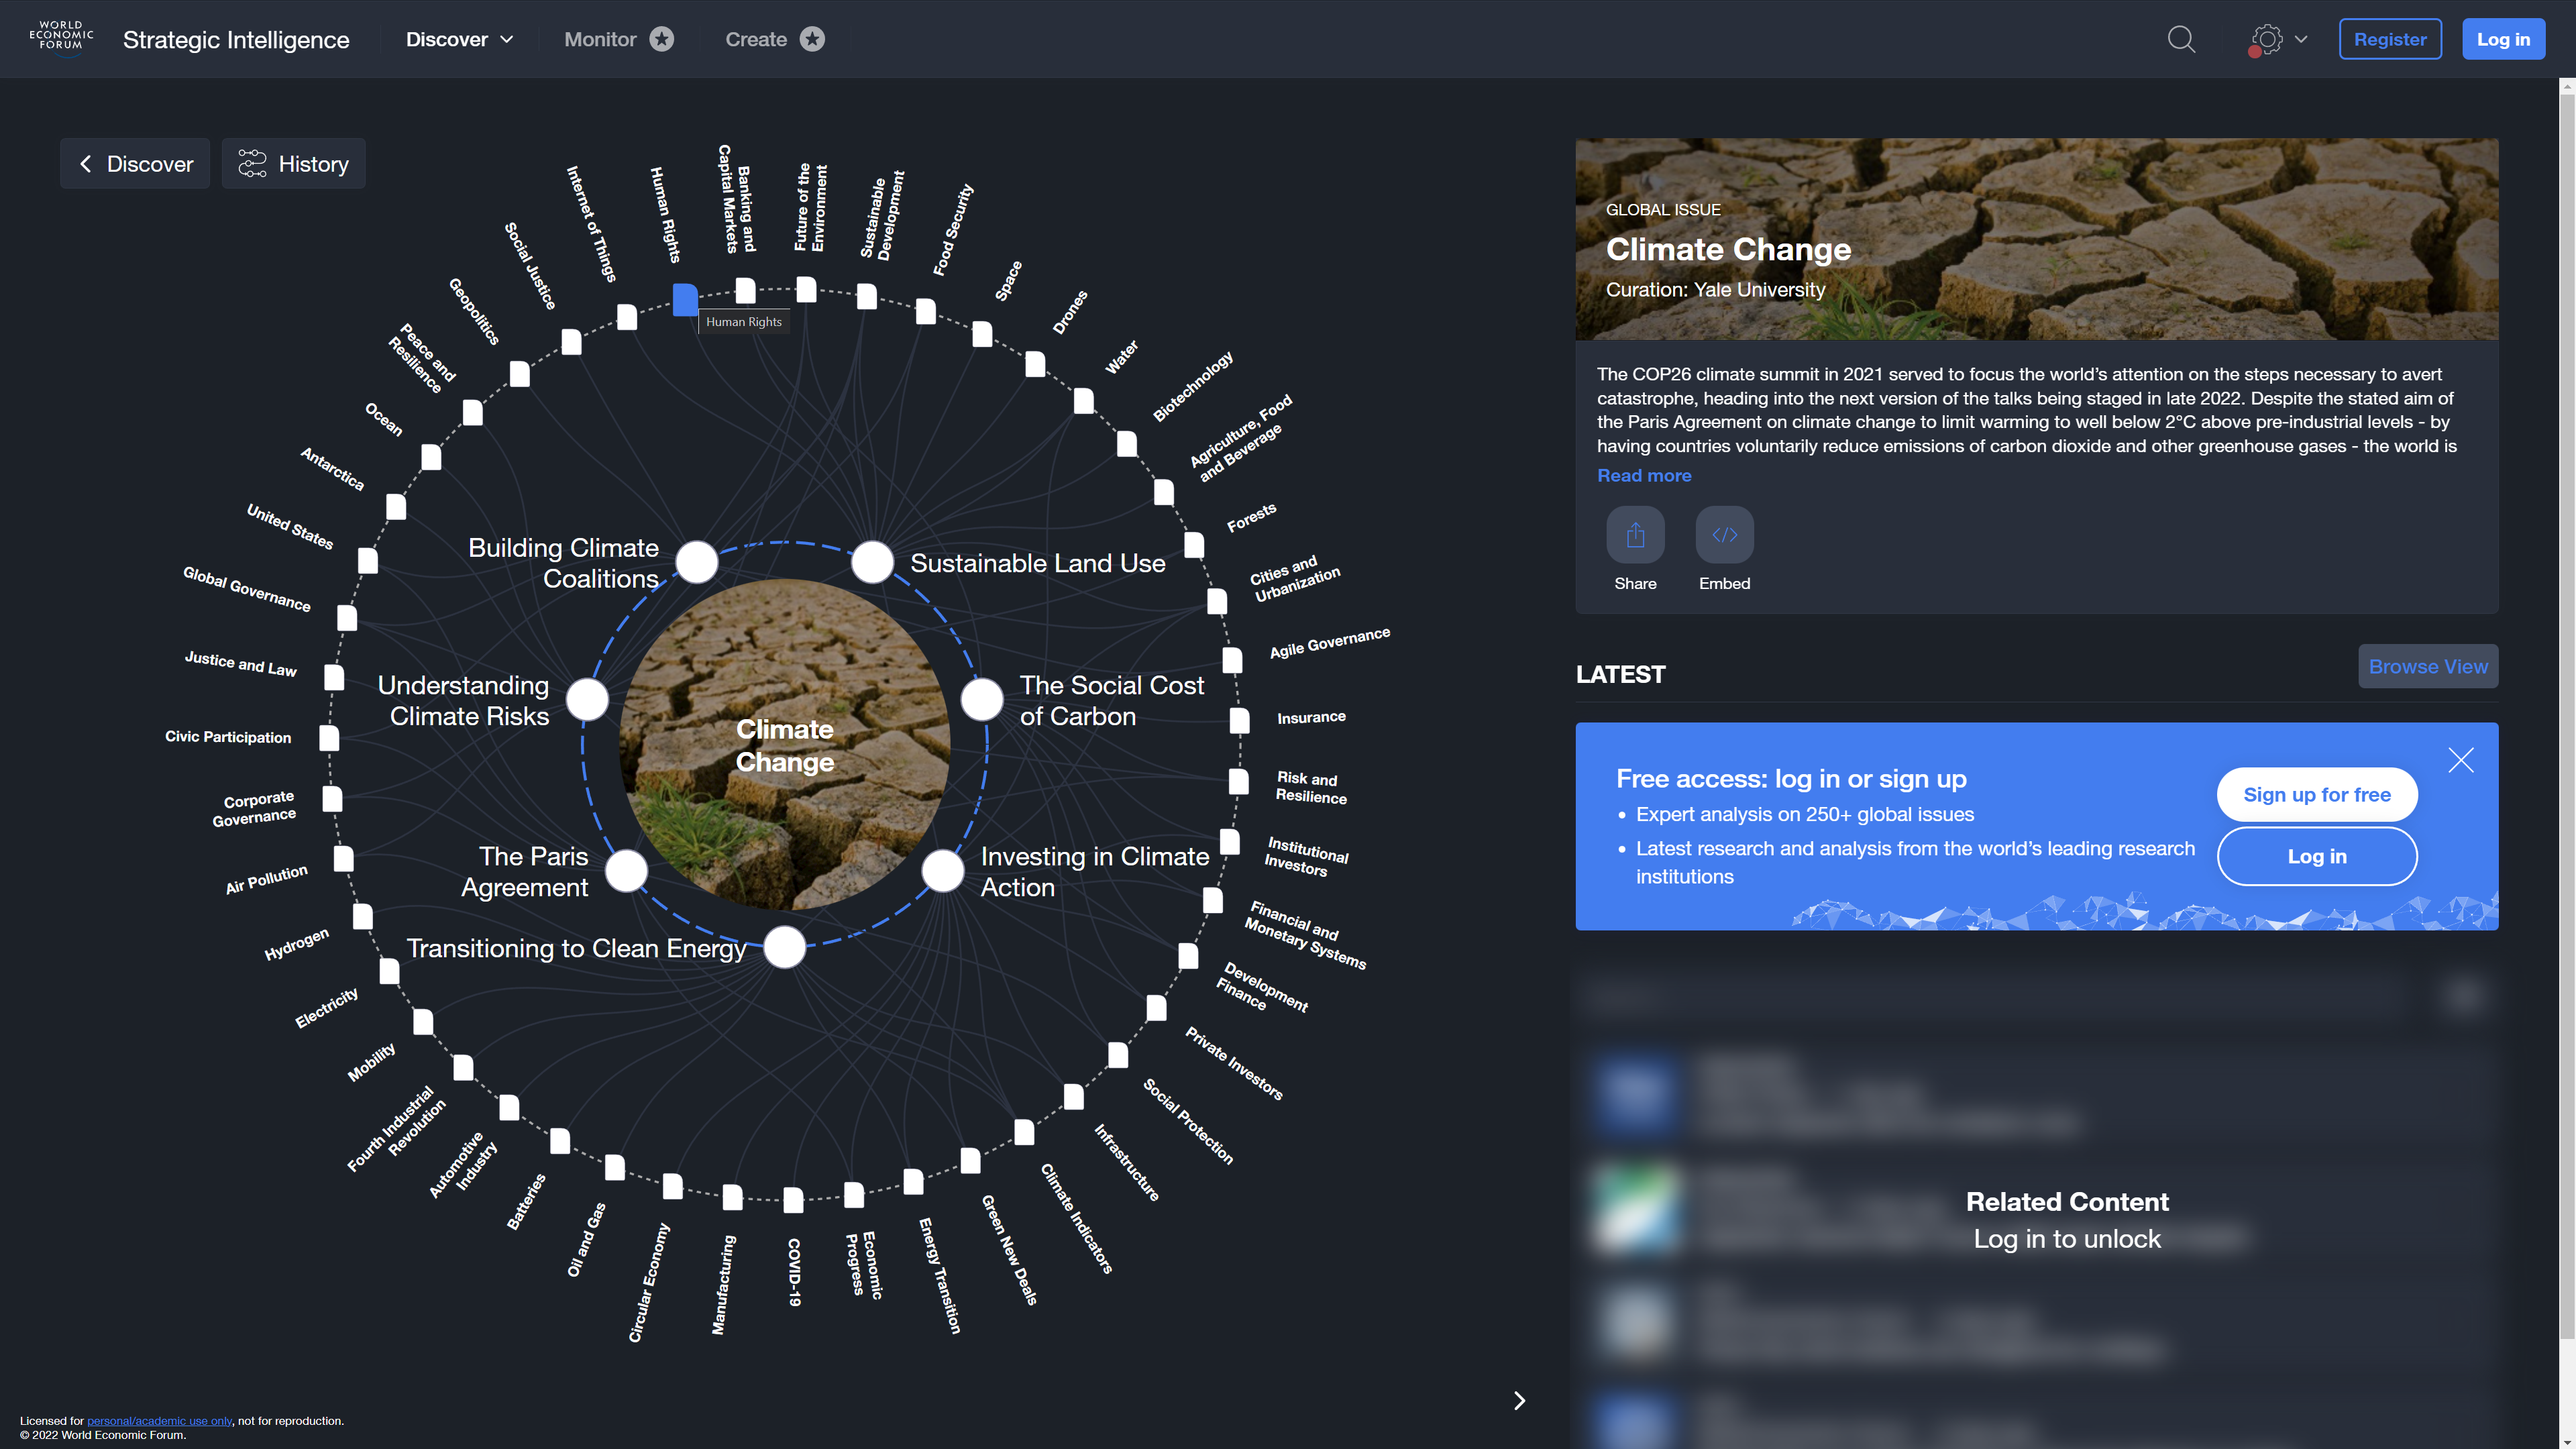Click the Forests topic node
The height and width of the screenshot is (1449, 2576).
point(1194,545)
